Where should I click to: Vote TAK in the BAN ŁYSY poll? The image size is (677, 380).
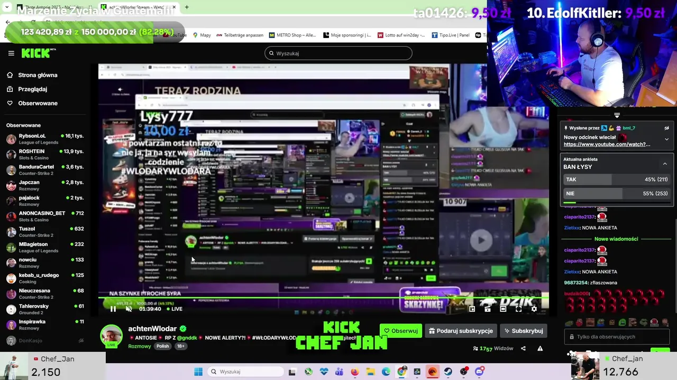pos(617,179)
